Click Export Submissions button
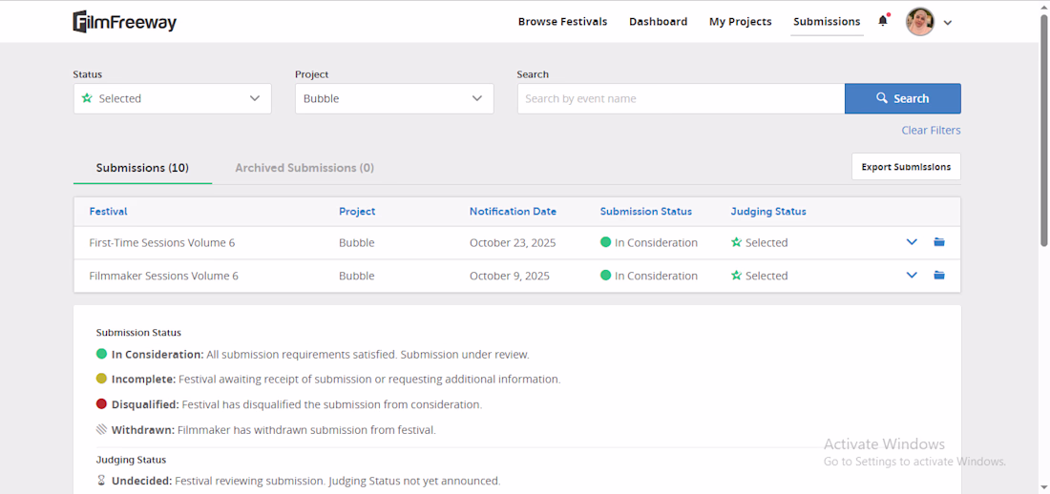This screenshot has width=1050, height=494. tap(906, 167)
